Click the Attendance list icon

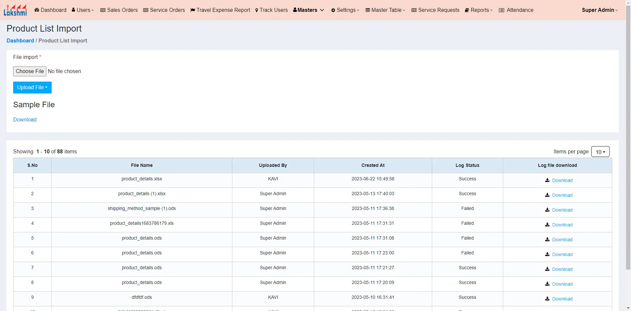tap(502, 10)
